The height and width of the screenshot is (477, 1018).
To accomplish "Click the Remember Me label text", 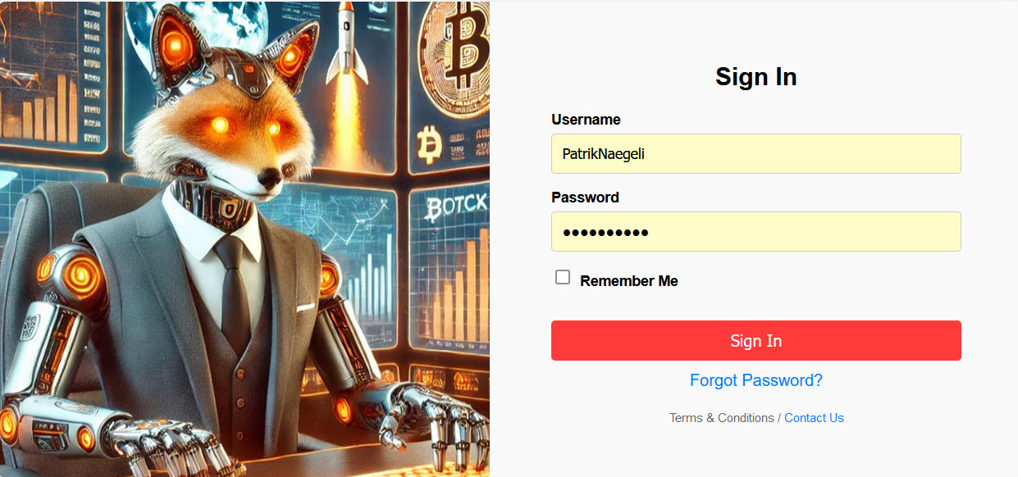I will click(x=629, y=281).
